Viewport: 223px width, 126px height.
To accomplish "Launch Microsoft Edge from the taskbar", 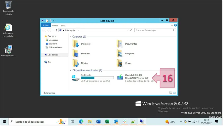I will pyautogui.click(x=81, y=122).
